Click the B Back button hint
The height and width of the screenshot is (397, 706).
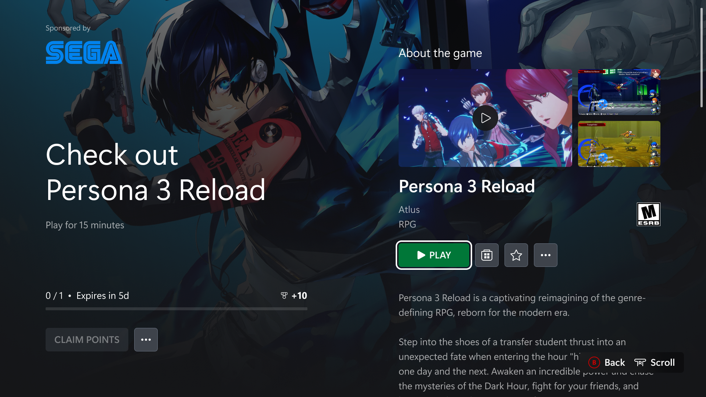(607, 362)
